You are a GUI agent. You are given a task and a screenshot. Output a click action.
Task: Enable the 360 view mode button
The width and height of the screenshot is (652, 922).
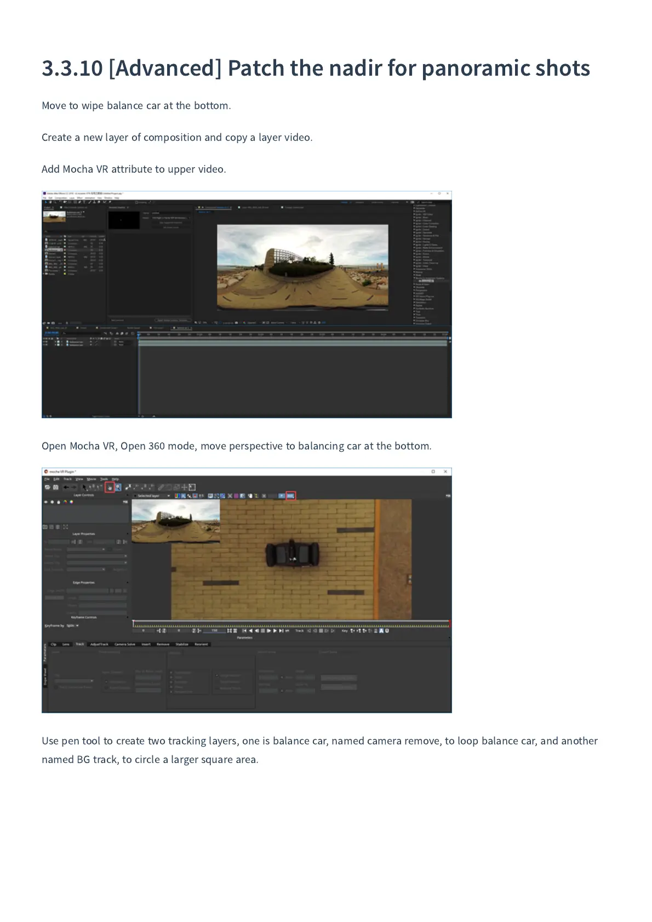point(290,496)
